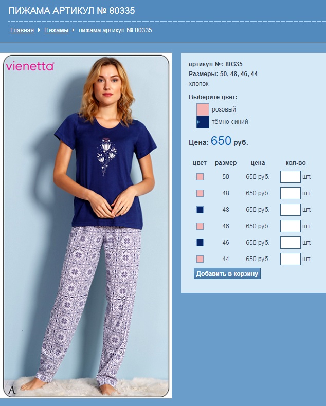Click the Добавить в корзину button
326x406 pixels.
click(x=227, y=274)
